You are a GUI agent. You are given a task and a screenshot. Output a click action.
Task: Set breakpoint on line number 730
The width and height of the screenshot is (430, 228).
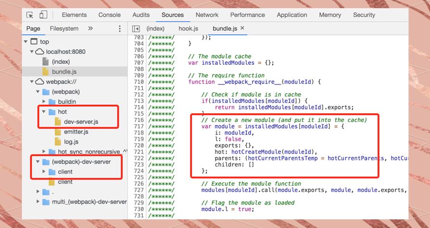pos(139,209)
